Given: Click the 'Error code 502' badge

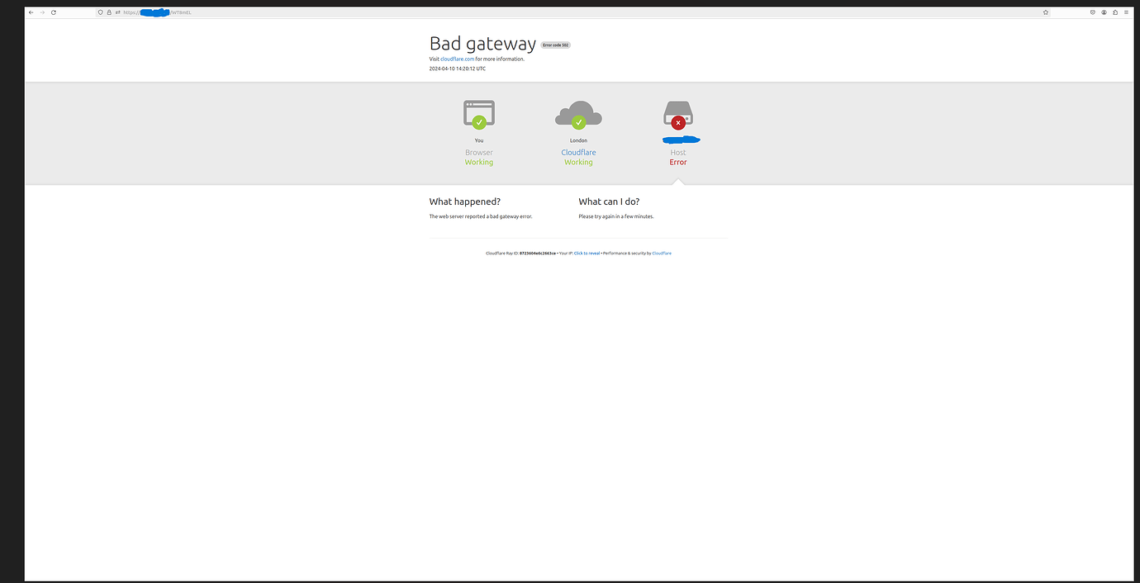Looking at the screenshot, I should point(556,45).
